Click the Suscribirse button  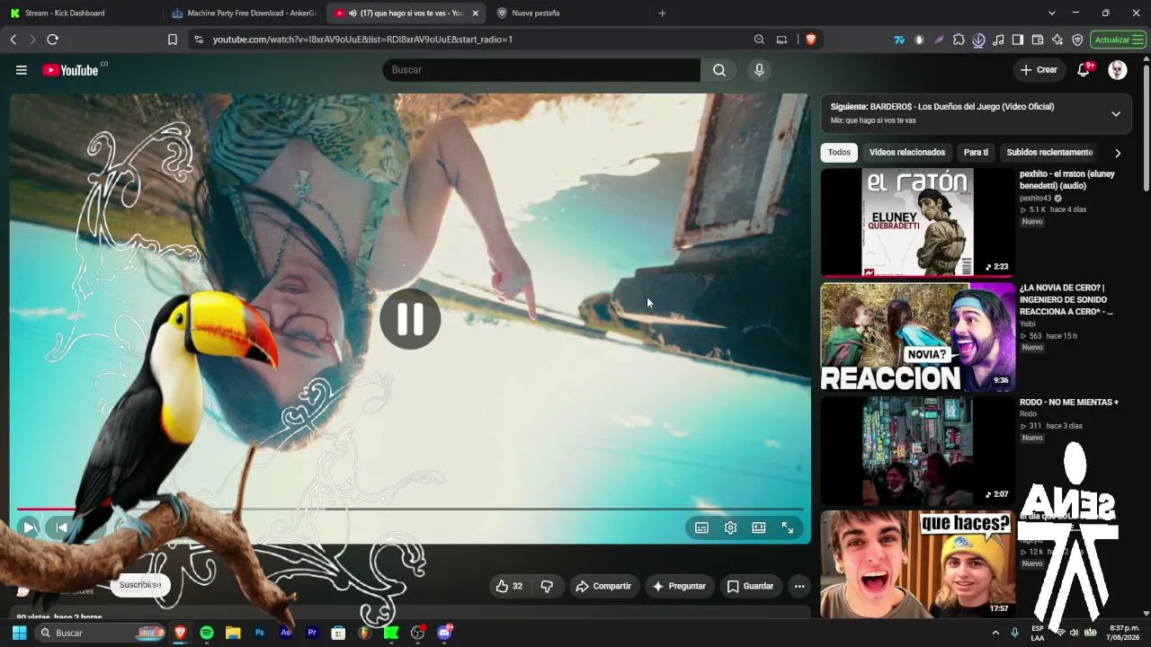[140, 585]
